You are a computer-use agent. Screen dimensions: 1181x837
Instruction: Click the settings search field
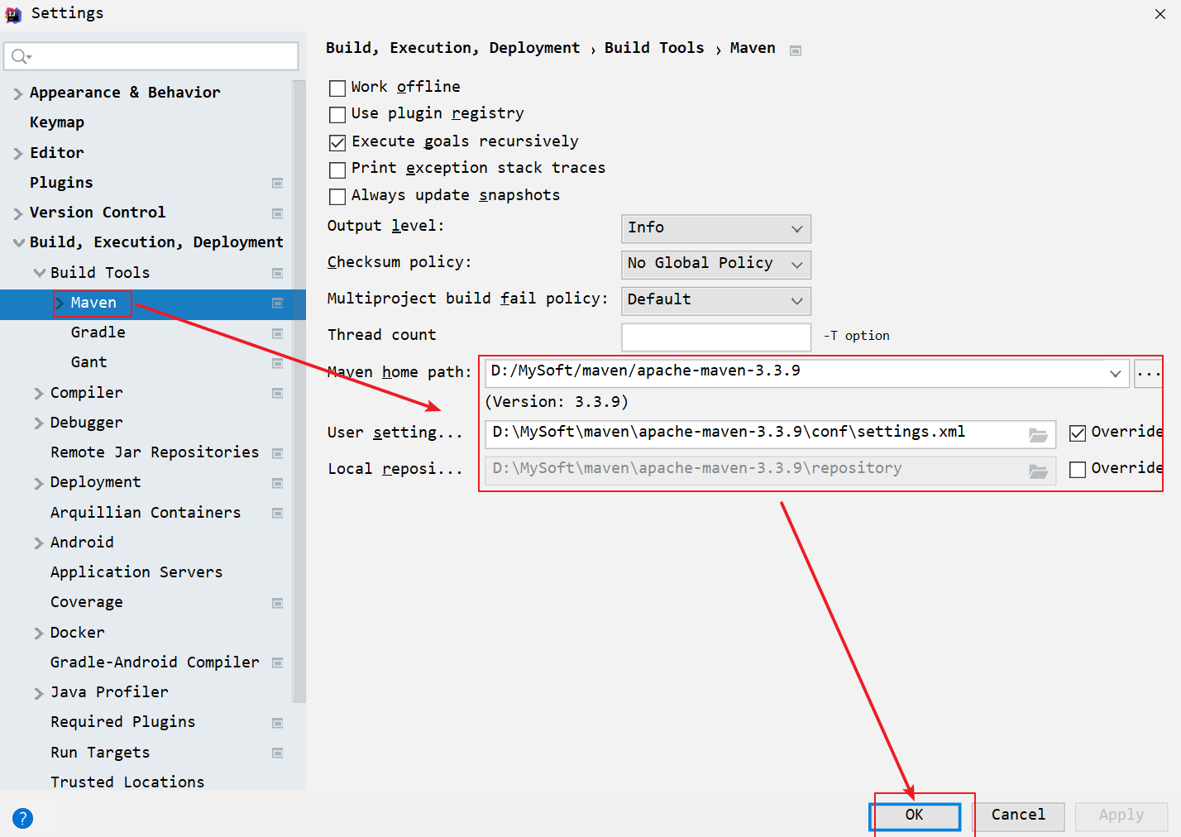(151, 56)
